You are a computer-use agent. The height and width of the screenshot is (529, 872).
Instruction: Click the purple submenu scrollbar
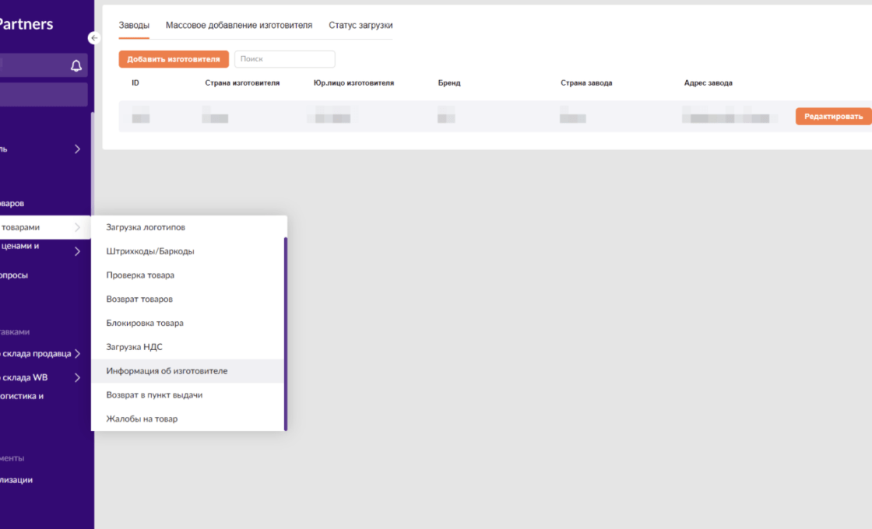coord(286,335)
